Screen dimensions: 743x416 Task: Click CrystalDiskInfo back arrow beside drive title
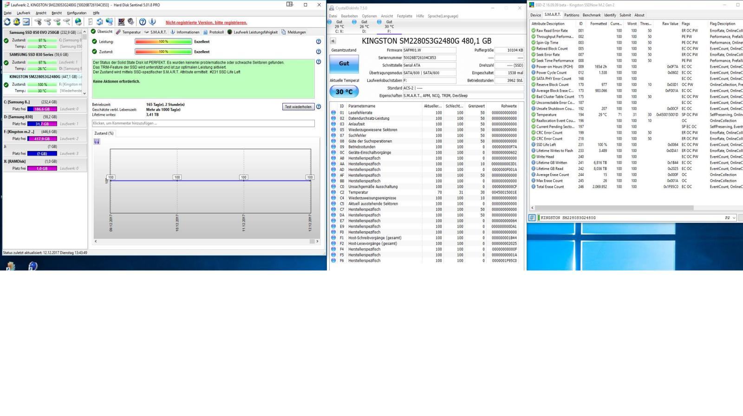pos(333,41)
